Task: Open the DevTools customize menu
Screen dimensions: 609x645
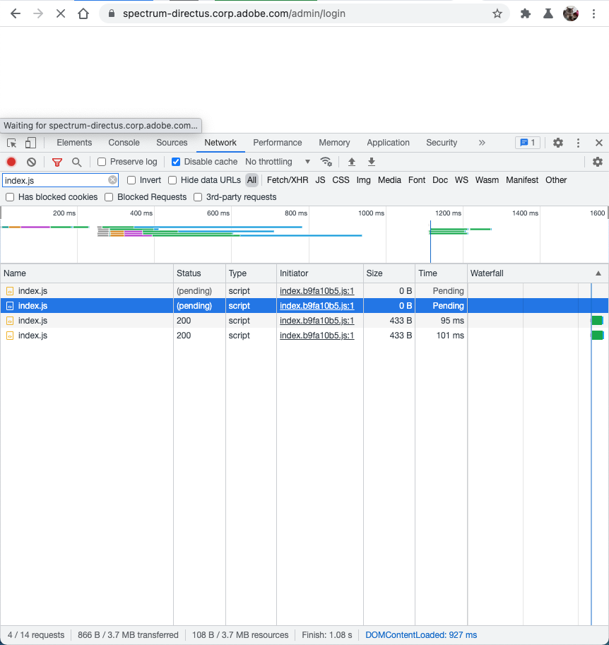Action: tap(578, 143)
